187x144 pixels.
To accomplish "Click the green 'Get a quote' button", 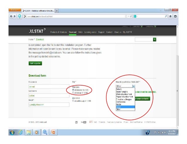I will (x=35, y=63).
